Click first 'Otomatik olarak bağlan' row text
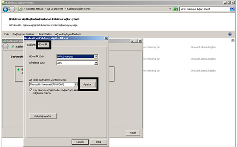This screenshot has height=147, width=237. [x=203, y=47]
